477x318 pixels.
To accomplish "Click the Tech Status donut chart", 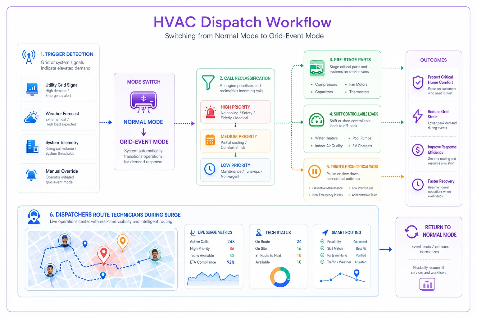I will tap(280, 277).
